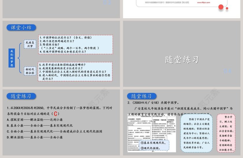Open the www.49pic.com link

coord(203,3)
